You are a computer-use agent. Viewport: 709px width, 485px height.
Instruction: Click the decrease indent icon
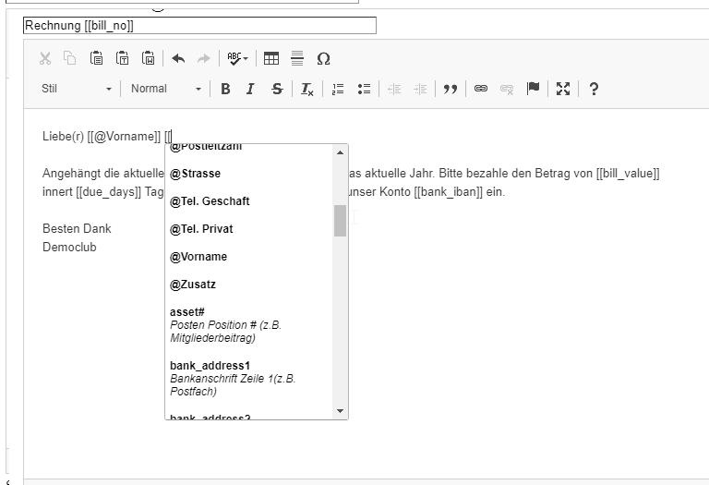[394, 89]
